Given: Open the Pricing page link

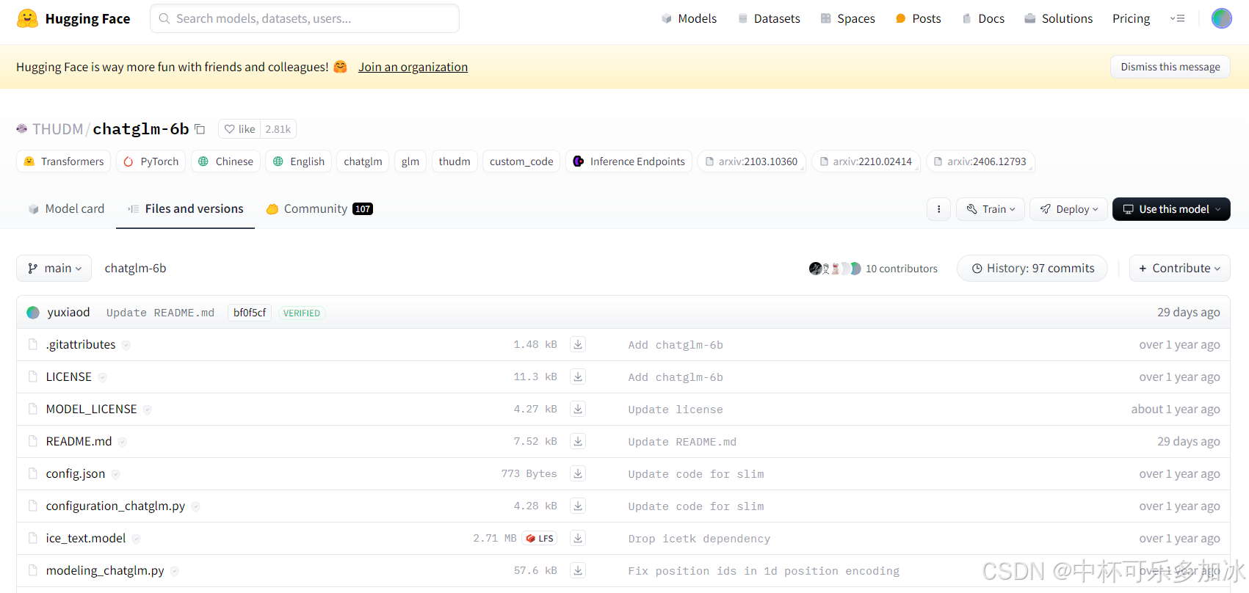Looking at the screenshot, I should point(1131,18).
